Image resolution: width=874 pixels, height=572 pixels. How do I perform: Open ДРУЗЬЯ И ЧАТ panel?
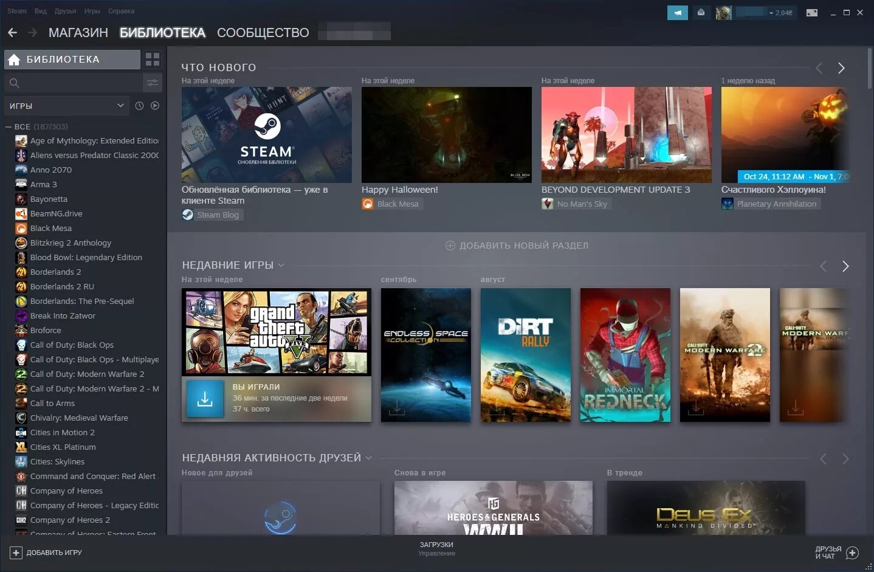tap(836, 553)
